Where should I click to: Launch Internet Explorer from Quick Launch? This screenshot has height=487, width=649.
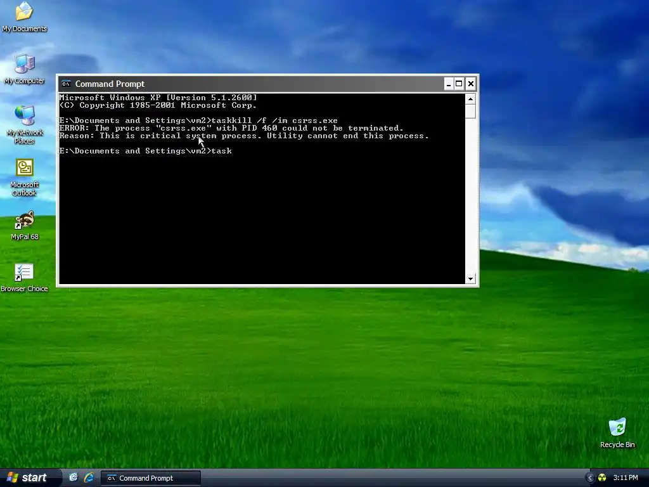89,477
